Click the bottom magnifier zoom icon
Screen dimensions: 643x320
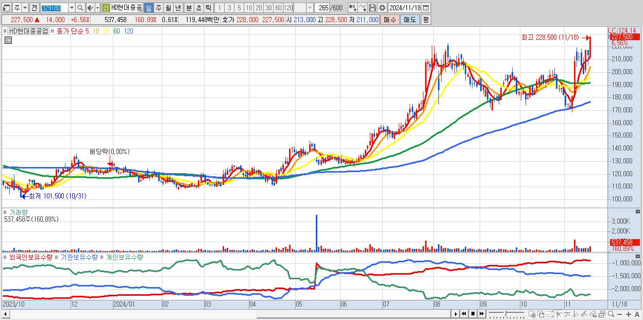click(x=611, y=314)
